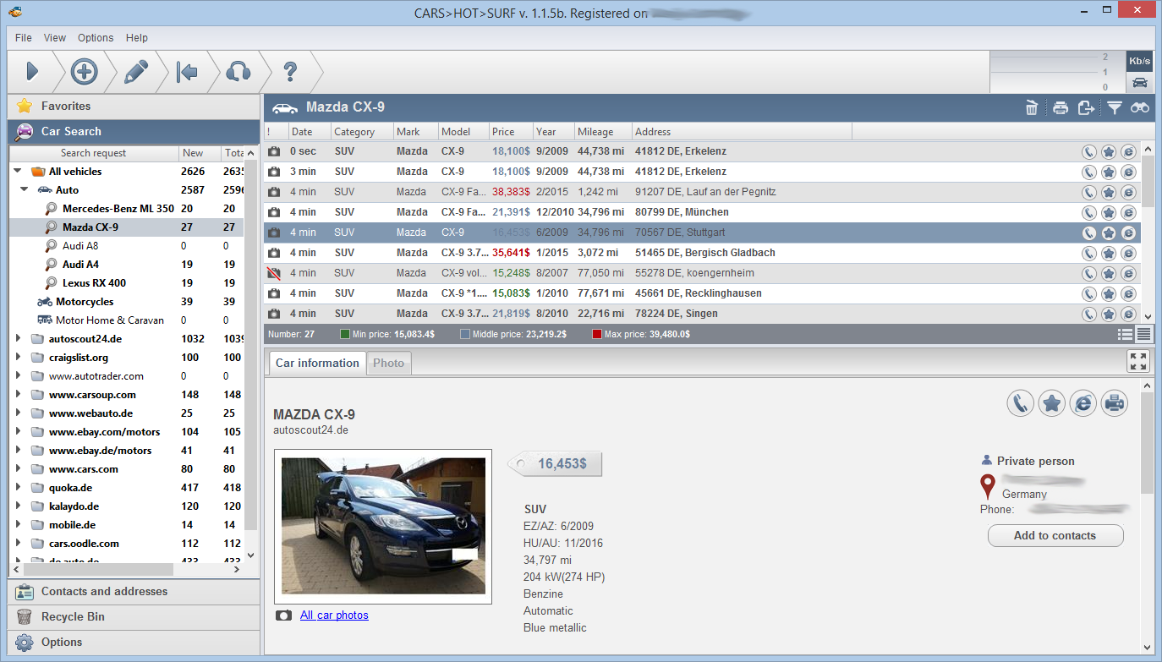Open the Help menu
The image size is (1162, 662).
pos(137,38)
